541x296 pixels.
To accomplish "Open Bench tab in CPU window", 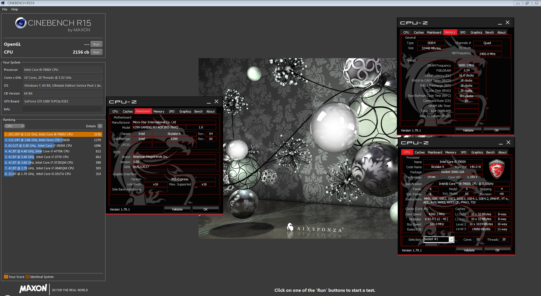I will pos(491,152).
